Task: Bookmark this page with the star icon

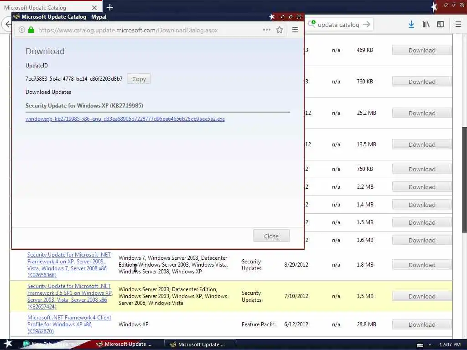Action: (280, 30)
